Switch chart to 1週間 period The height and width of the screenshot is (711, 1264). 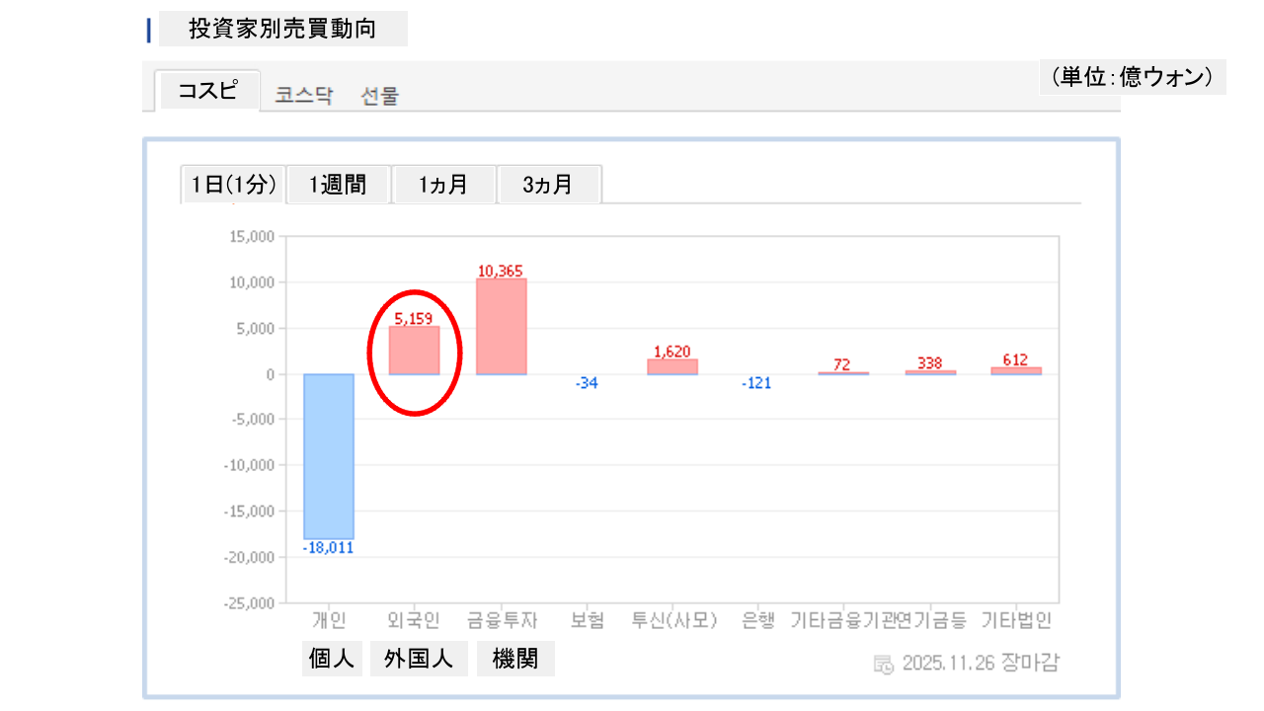pyautogui.click(x=338, y=185)
